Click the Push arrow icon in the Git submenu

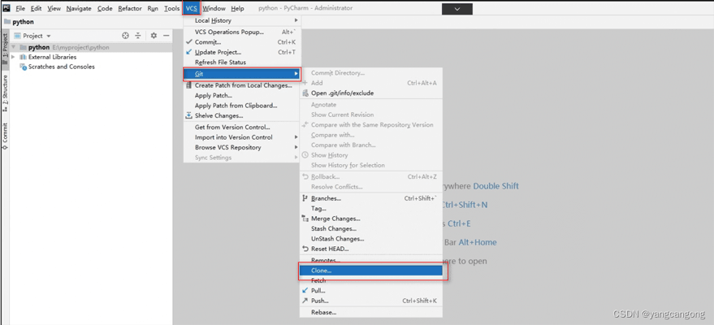click(305, 301)
